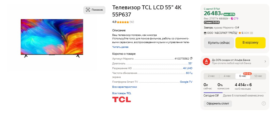Add TV with В корзину button
272x113 pixels.
250,43
